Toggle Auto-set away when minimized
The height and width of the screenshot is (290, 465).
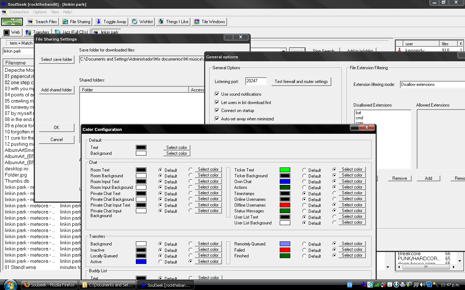[x=217, y=119]
